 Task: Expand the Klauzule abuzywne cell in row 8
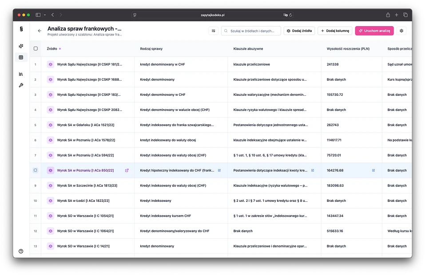point(313,170)
